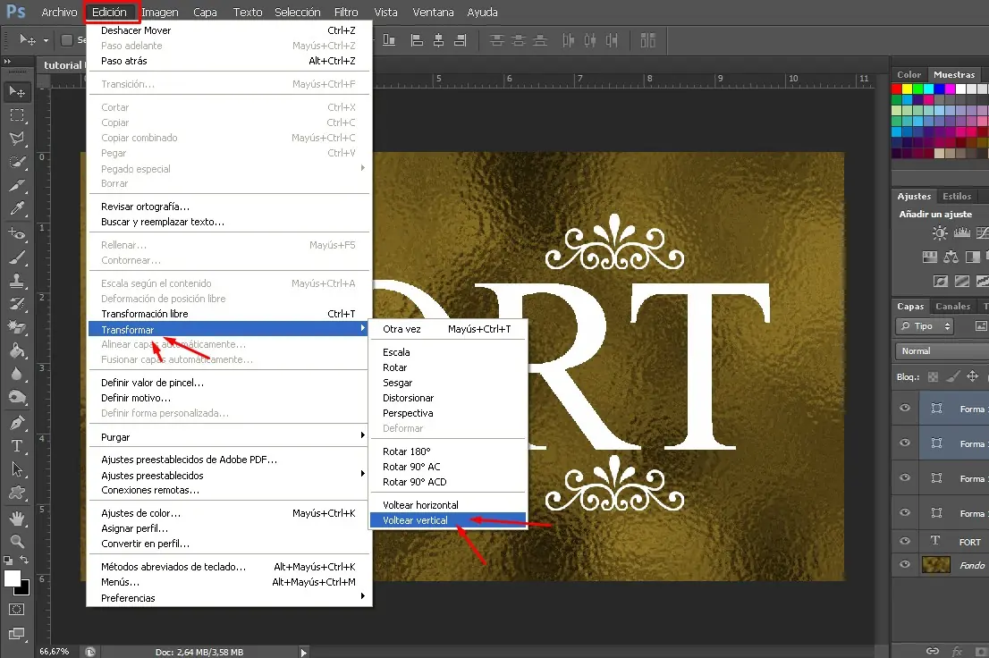
Task: Select the Eyedropper tool
Action: [17, 209]
